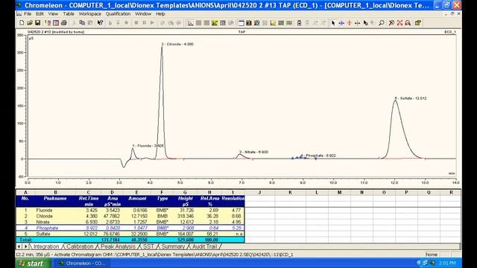Open the View menu
477x268 pixels.
click(53, 13)
